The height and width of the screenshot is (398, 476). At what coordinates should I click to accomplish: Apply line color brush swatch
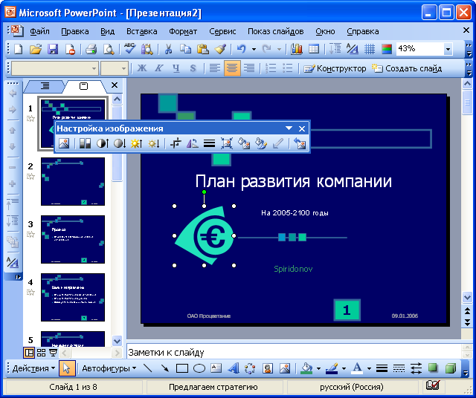(x=332, y=368)
